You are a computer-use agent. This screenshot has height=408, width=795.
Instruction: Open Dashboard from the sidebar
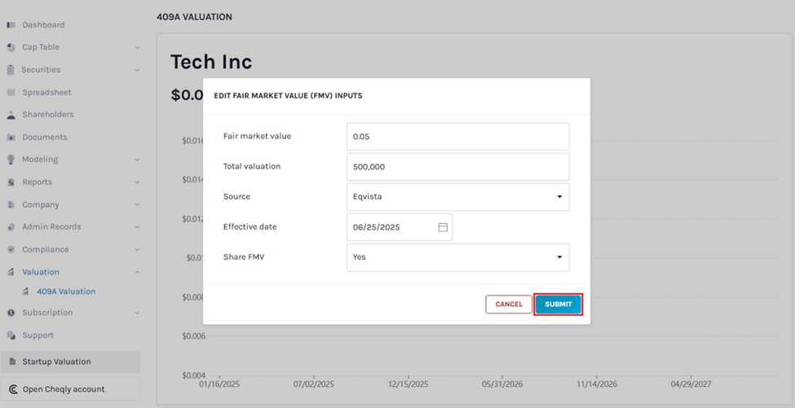(x=43, y=24)
